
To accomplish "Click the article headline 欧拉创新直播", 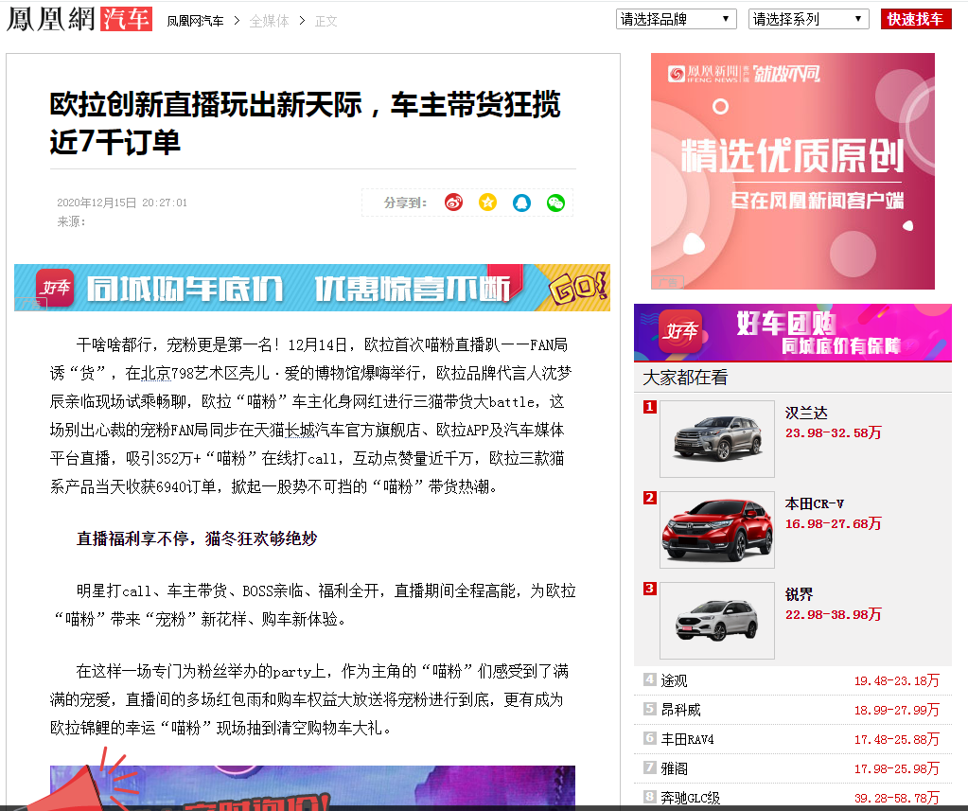I will pos(305,123).
